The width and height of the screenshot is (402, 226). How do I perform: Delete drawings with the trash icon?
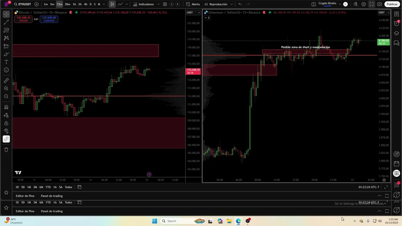(x=6, y=150)
